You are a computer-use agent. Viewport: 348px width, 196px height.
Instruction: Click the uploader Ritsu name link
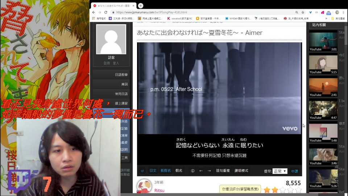(x=159, y=191)
